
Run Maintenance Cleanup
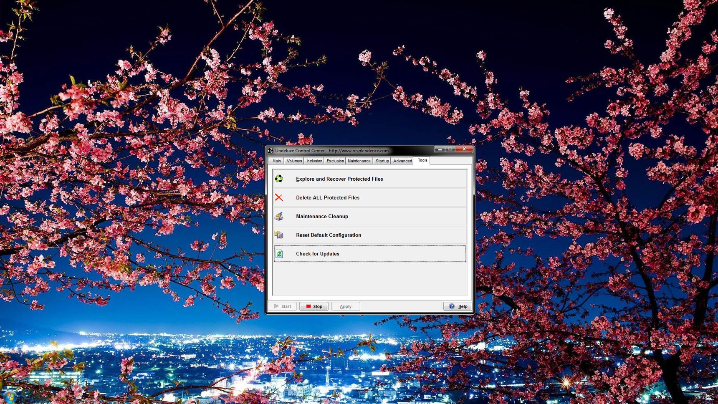370,216
